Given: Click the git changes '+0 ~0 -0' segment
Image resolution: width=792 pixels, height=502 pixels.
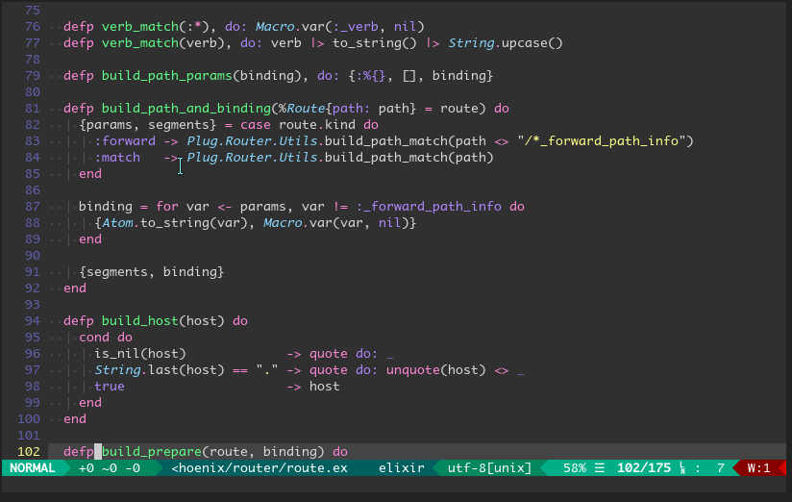Looking at the screenshot, I should [x=110, y=468].
